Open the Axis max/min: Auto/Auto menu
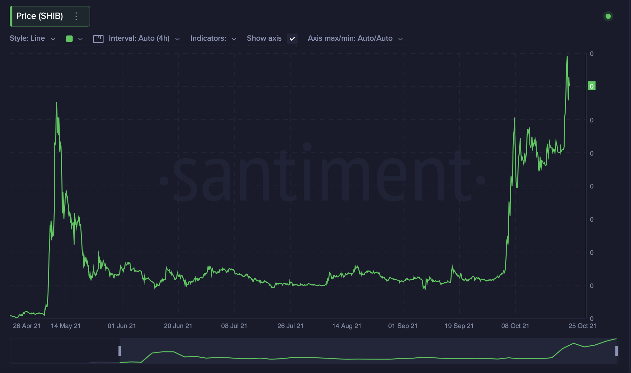 [x=355, y=38]
